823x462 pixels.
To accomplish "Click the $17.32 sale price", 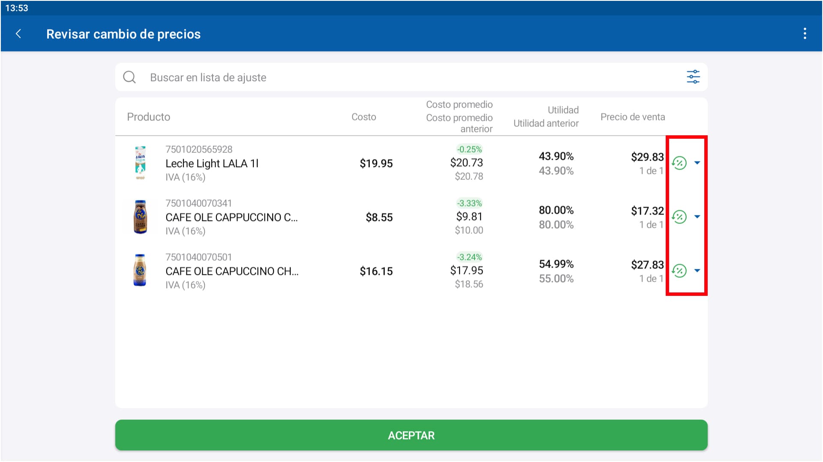I will pos(647,211).
